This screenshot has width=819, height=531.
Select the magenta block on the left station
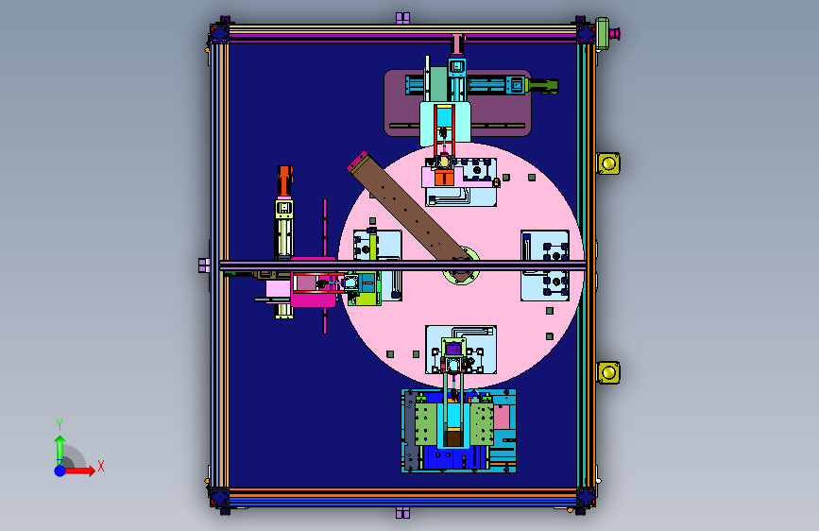314,283
